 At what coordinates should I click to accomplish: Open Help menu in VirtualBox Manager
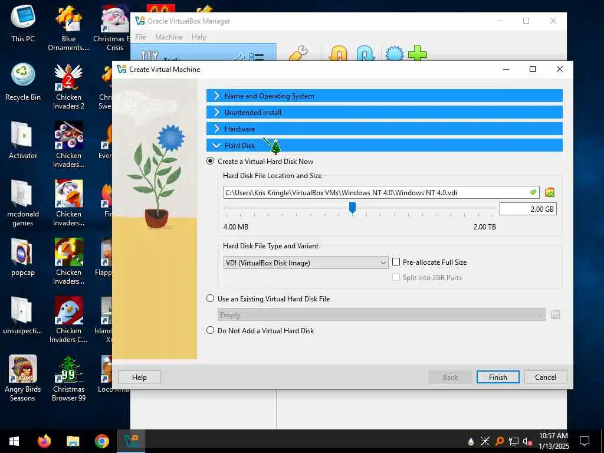click(x=199, y=37)
